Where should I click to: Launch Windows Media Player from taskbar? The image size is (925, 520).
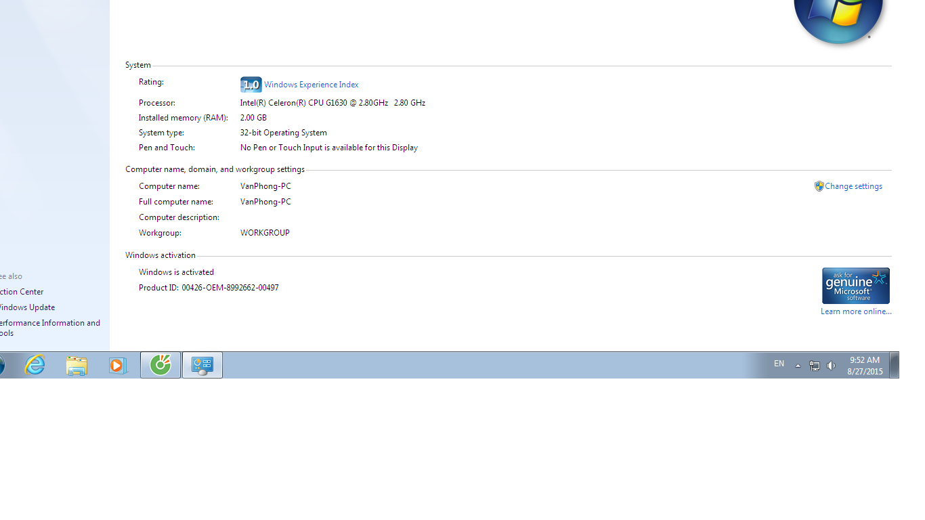pyautogui.click(x=118, y=366)
